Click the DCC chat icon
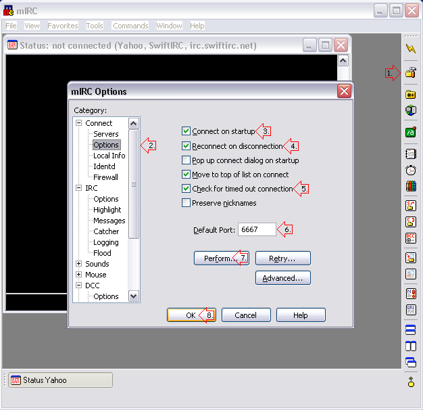Viewport: 423px width, 410px height. (411, 222)
